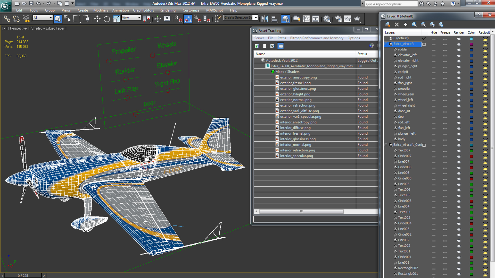Toggle Hide for the rudder layer row
Screen dimensions: 495x278
pos(433,50)
